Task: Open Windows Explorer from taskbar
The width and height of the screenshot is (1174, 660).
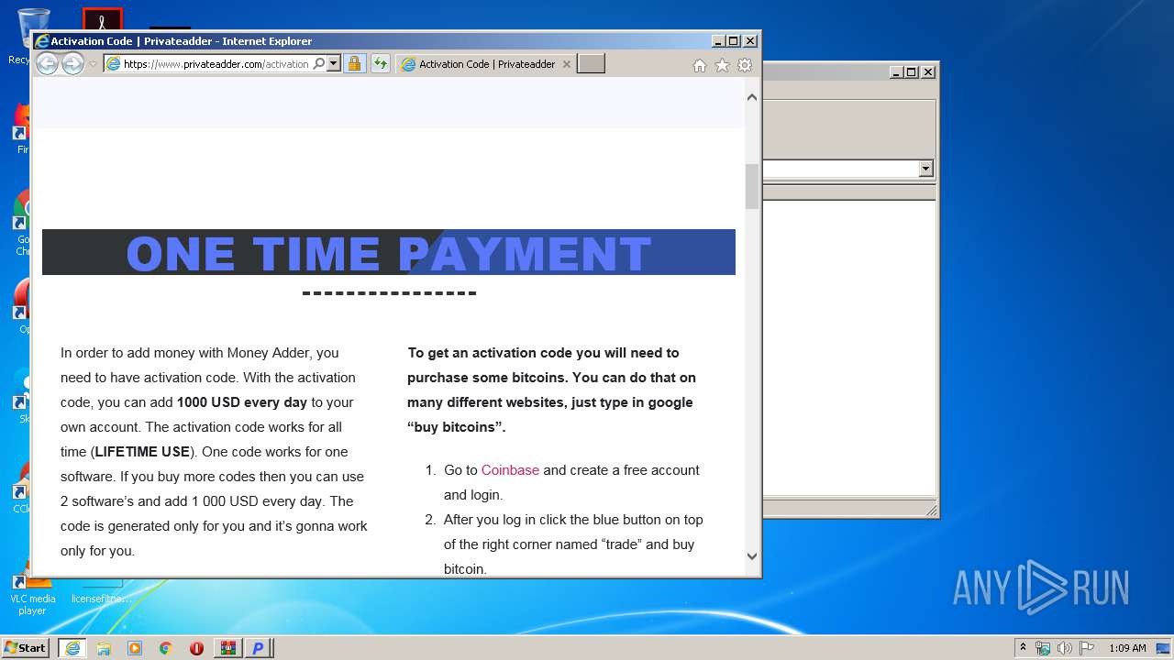Action: tap(104, 648)
